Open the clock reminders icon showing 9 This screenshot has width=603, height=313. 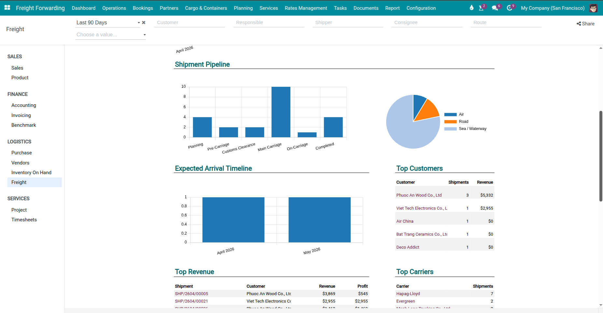coord(509,8)
